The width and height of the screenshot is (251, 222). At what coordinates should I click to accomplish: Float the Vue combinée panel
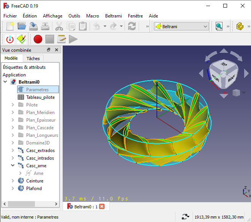tap(49, 50)
